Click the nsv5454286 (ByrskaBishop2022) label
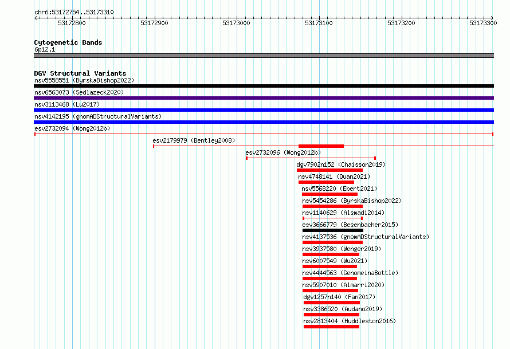The image size is (510, 349). click(352, 201)
